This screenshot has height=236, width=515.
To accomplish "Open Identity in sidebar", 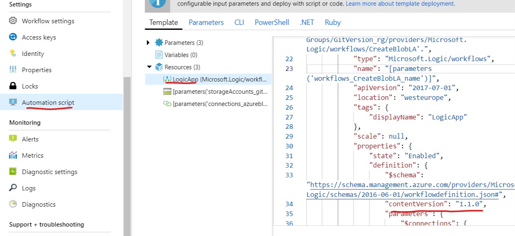I will 33,53.
